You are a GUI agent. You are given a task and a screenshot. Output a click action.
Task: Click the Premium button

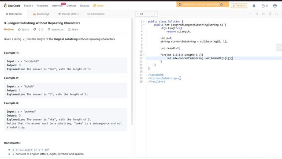(x=239, y=6)
